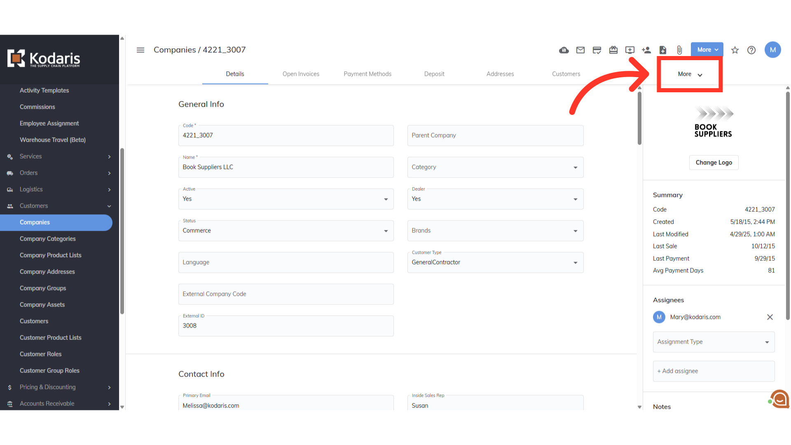Image resolution: width=791 pixels, height=445 pixels.
Task: Click the cloud save icon
Action: pyautogui.click(x=564, y=50)
